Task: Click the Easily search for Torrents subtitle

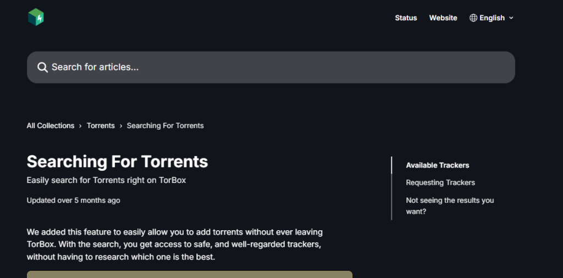Action: pyautogui.click(x=106, y=180)
